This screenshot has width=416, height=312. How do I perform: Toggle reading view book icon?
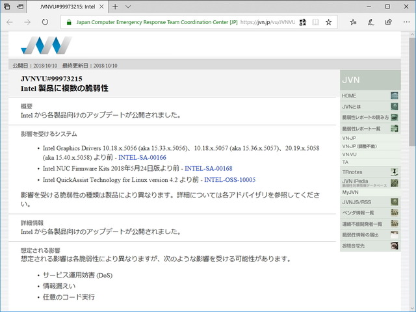(x=315, y=22)
